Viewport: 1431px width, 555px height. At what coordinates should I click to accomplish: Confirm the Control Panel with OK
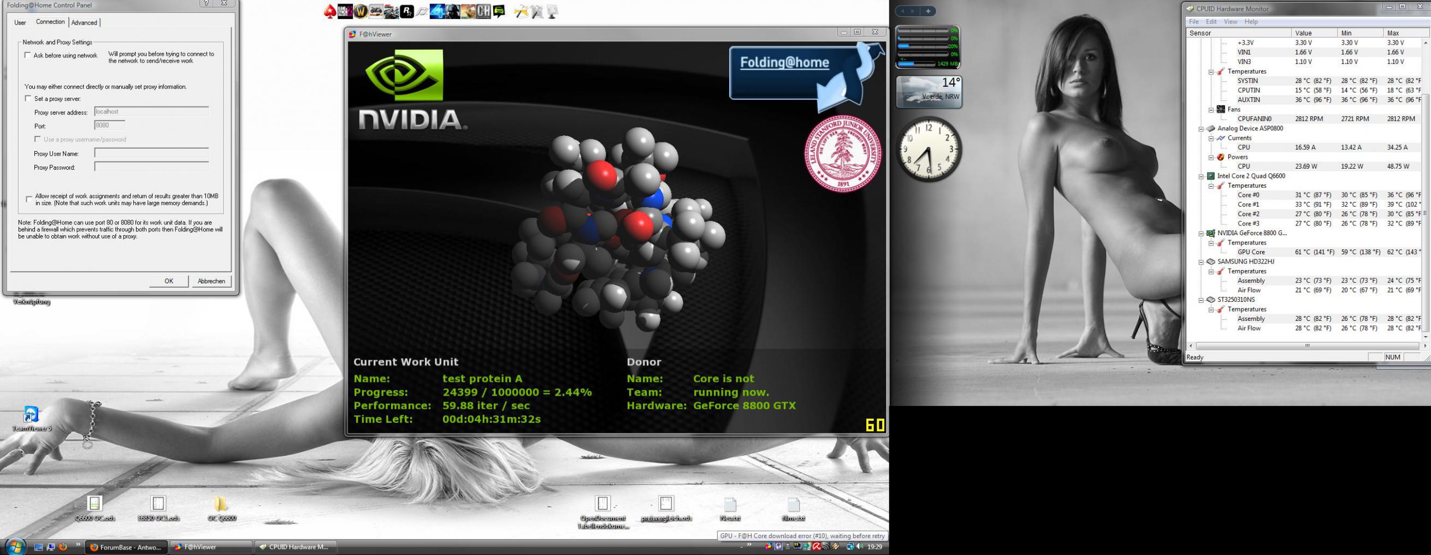tap(169, 282)
